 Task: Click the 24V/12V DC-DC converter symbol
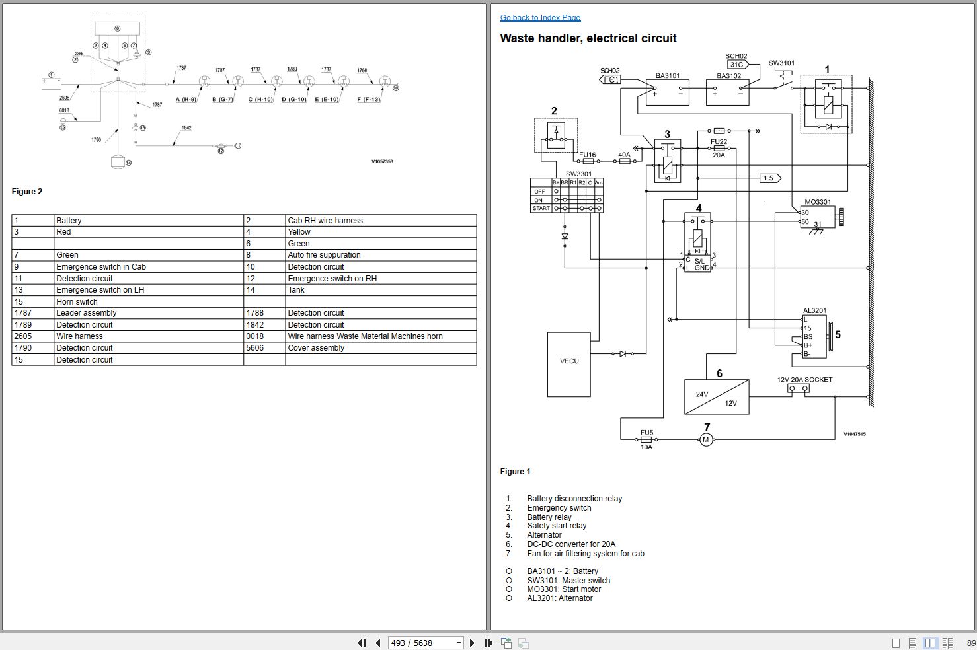[716, 397]
